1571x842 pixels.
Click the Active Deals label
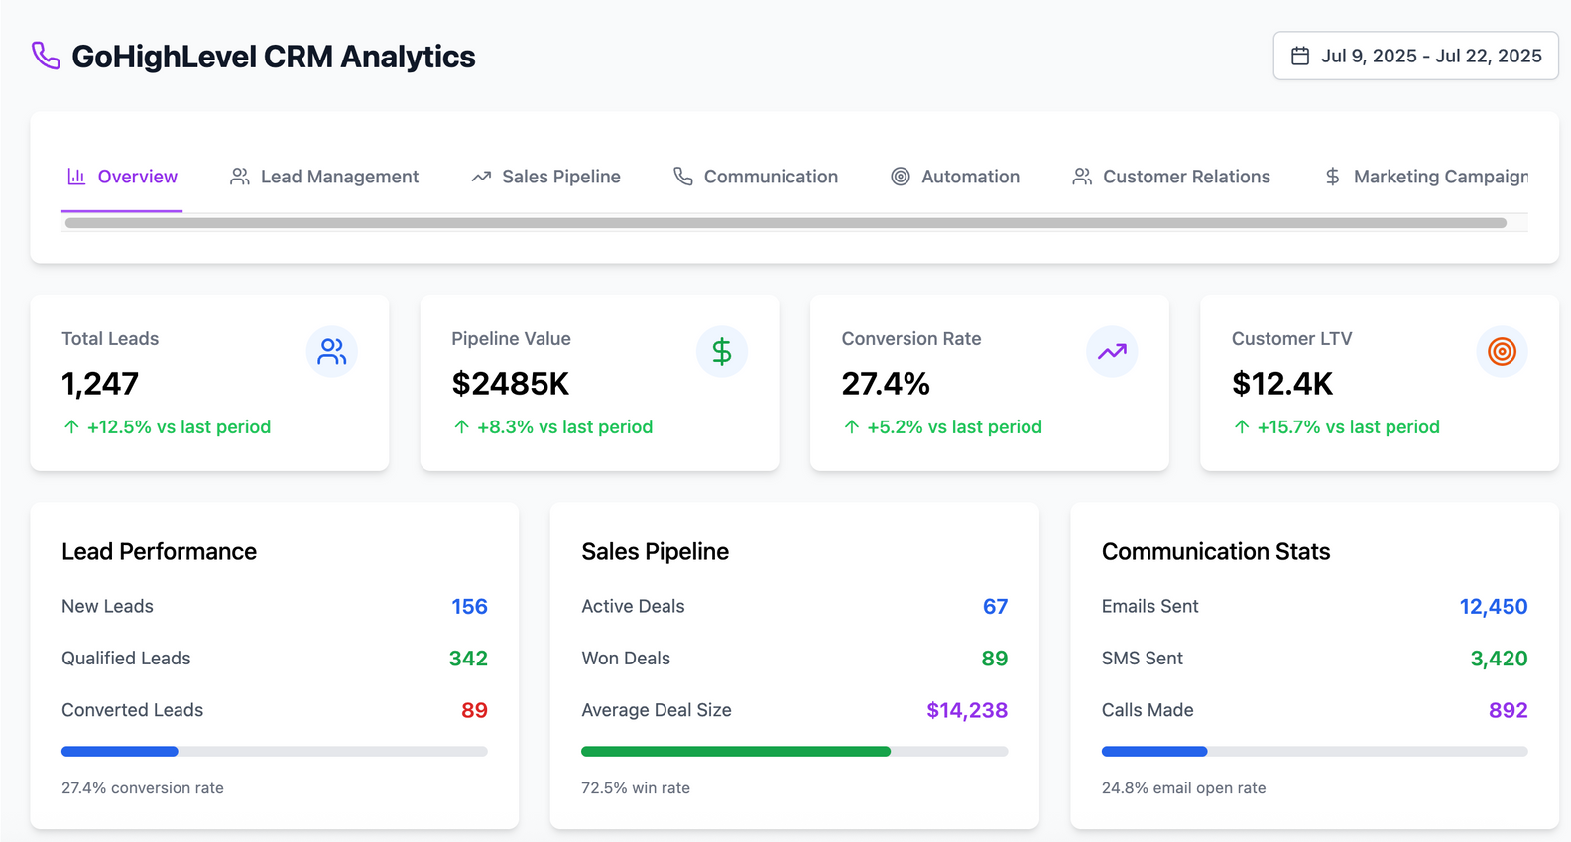point(633,607)
